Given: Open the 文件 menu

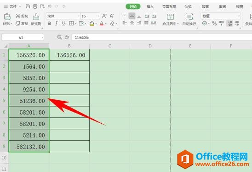Looking at the screenshot, I should tap(13, 6).
